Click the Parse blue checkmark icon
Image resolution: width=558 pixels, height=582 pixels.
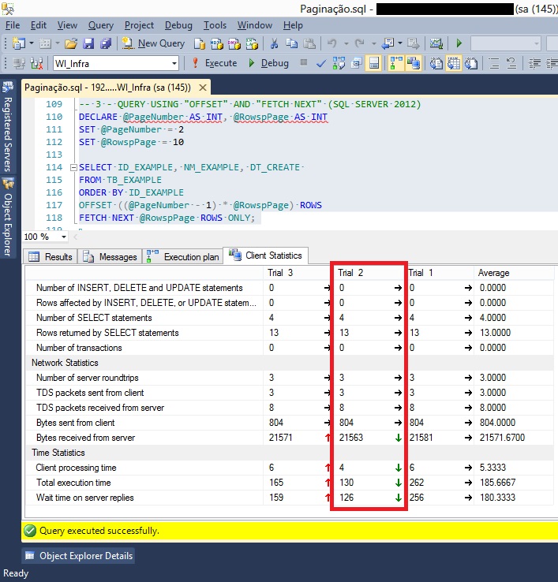pyautogui.click(x=321, y=63)
